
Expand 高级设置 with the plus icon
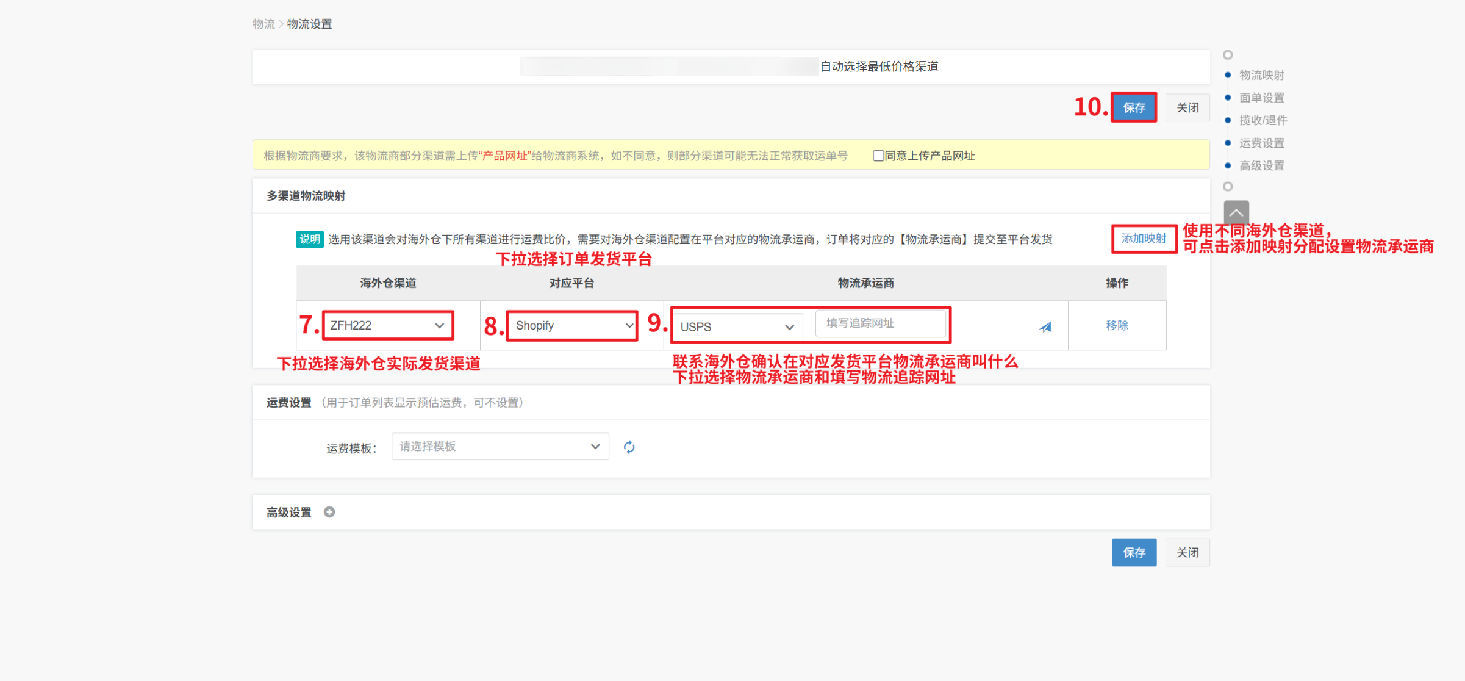[329, 512]
